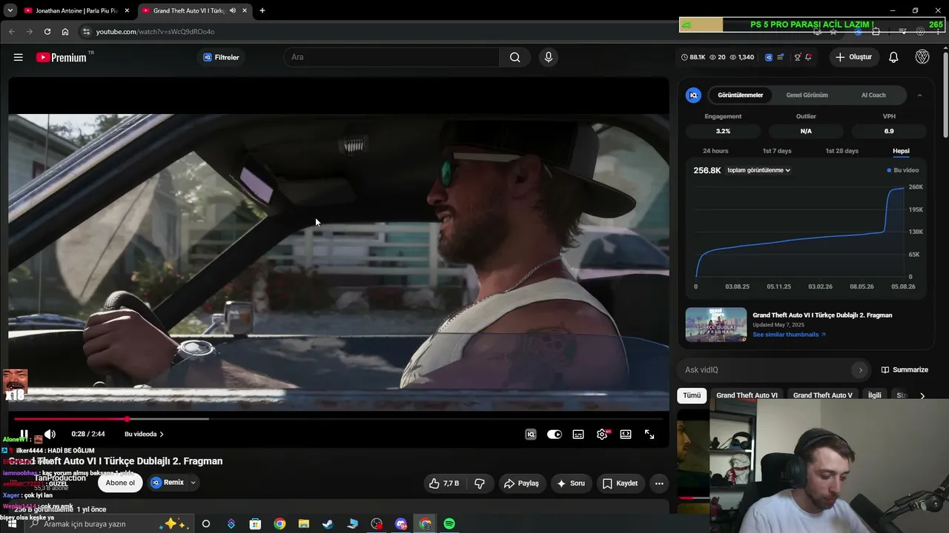The height and width of the screenshot is (533, 949).
Task: Show more filter chips with the right arrow
Action: (x=922, y=395)
